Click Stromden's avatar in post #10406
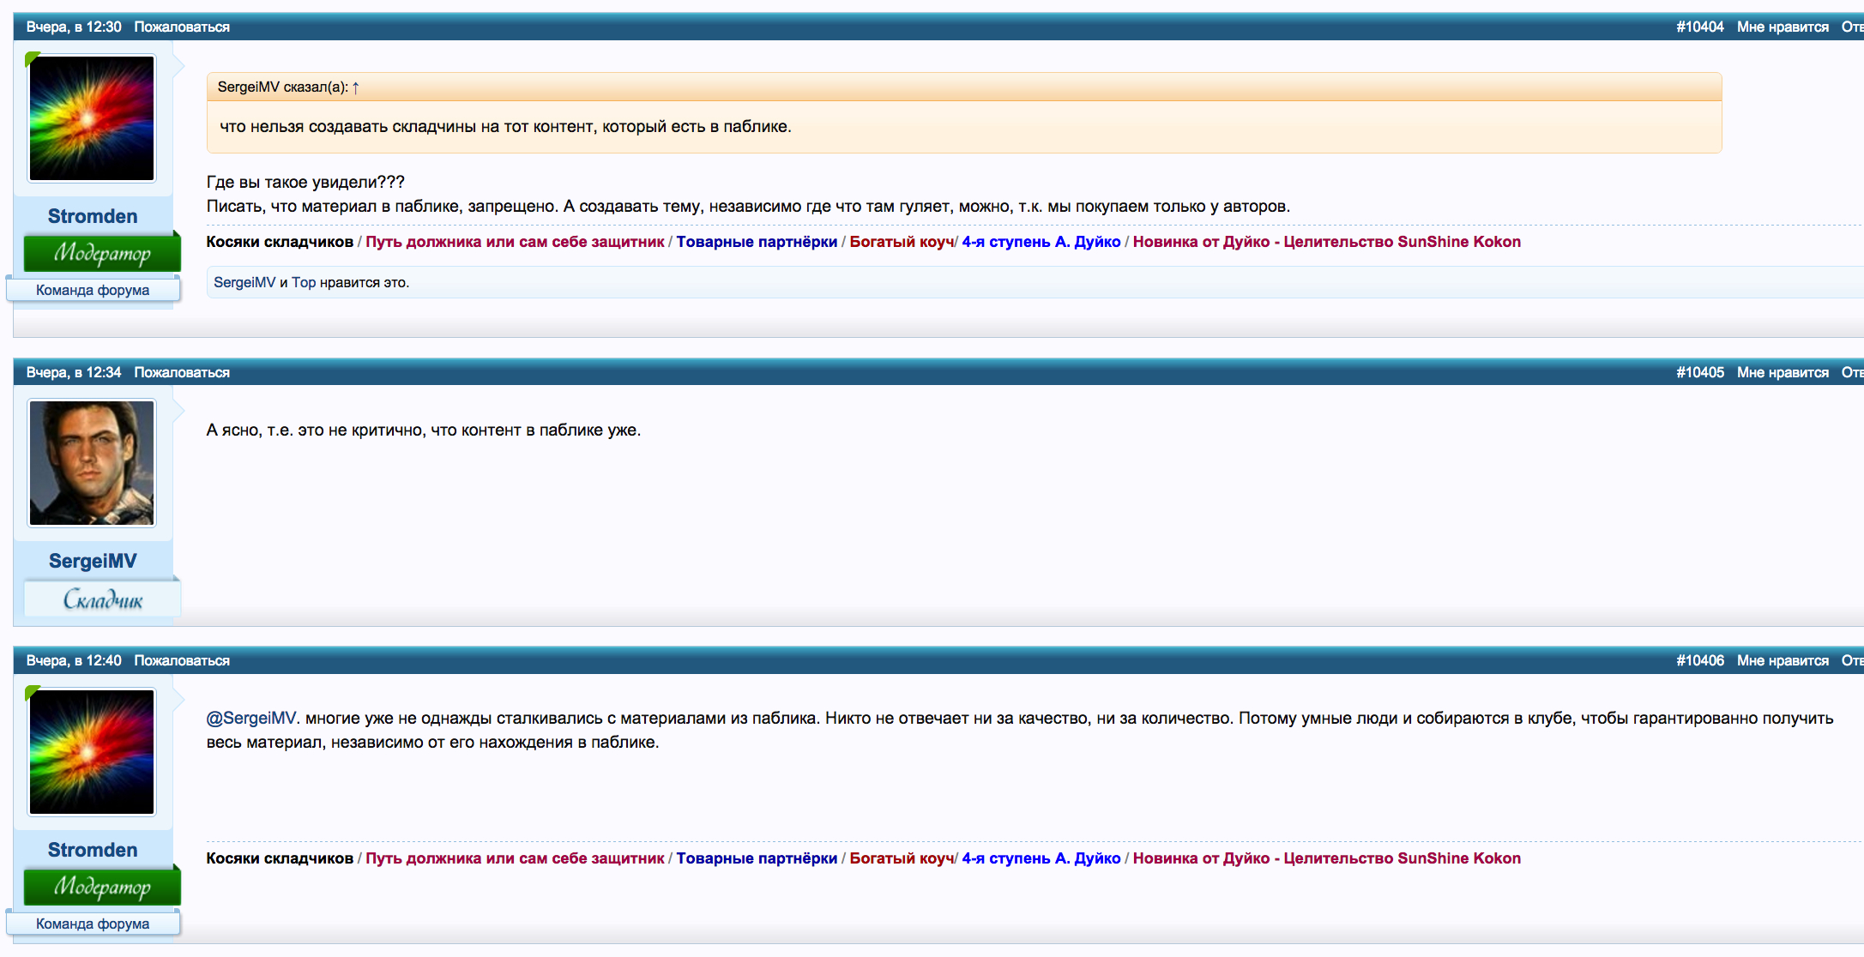 click(92, 752)
